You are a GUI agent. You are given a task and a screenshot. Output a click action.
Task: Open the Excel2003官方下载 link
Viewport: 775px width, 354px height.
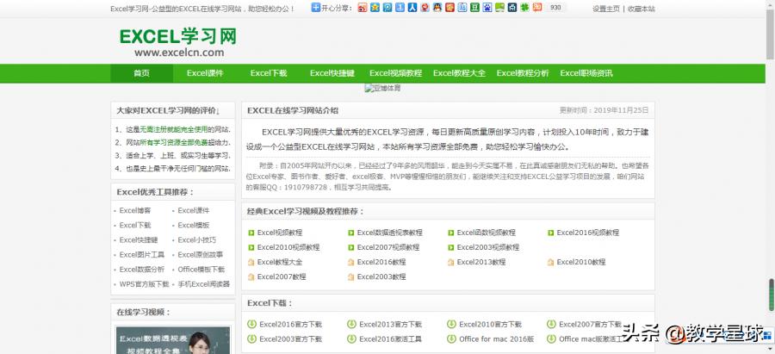[290, 339]
